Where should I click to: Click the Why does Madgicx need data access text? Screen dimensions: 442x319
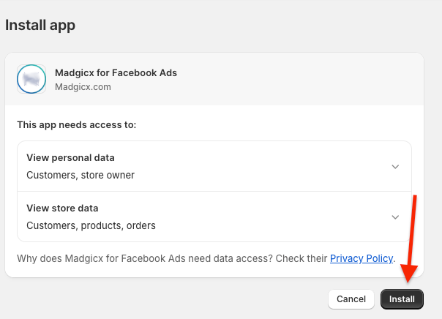tap(172, 258)
